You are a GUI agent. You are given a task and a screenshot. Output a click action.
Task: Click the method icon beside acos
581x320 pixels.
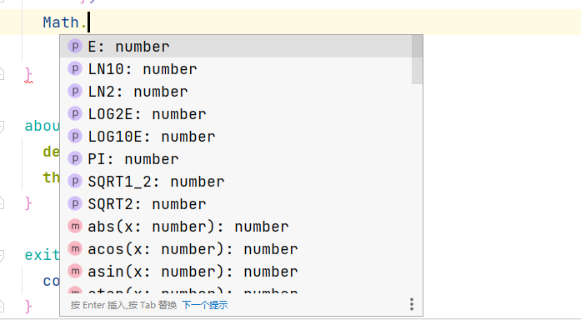coord(75,248)
